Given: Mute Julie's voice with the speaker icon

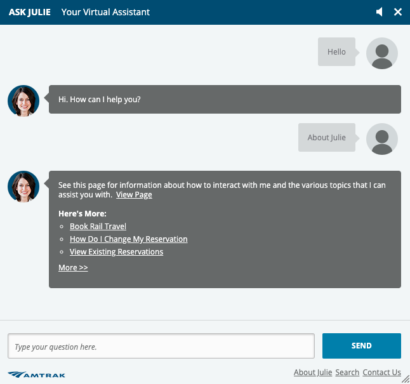Looking at the screenshot, I should (x=380, y=12).
